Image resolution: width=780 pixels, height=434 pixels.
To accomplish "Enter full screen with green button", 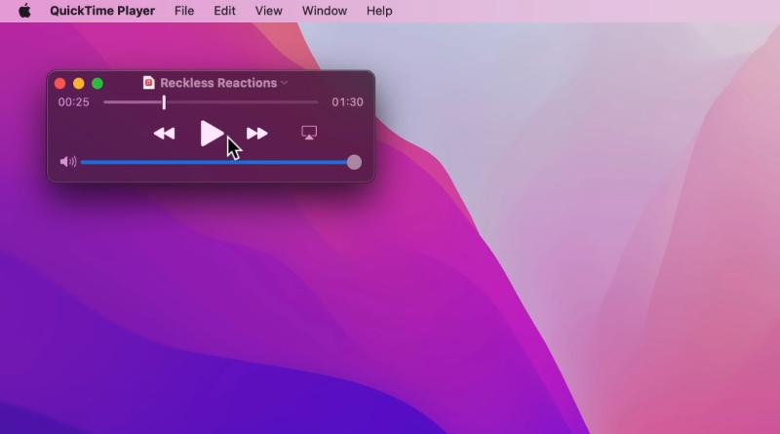I will 97,83.
